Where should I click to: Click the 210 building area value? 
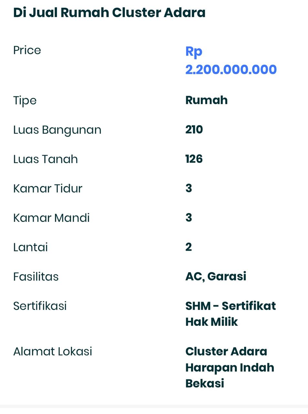(194, 129)
